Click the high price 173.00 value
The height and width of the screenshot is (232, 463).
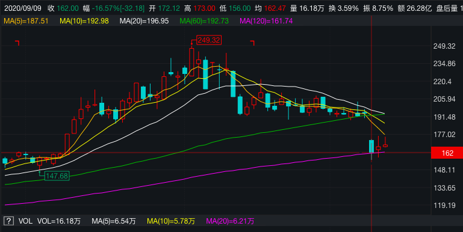[204, 8]
